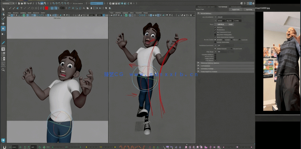
Task: Click the red color swatch in shelf
Action: (47, 8)
